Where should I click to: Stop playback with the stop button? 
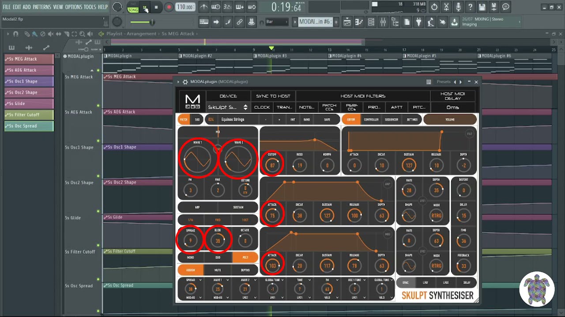coord(156,7)
